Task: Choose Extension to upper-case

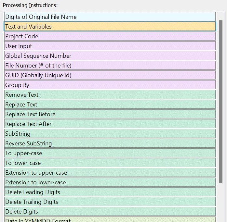Action: point(110,172)
